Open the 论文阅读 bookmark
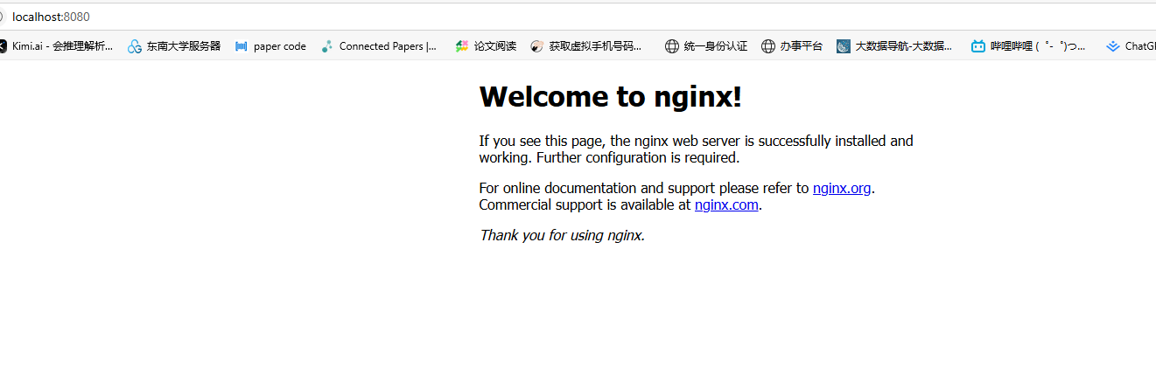 click(486, 46)
